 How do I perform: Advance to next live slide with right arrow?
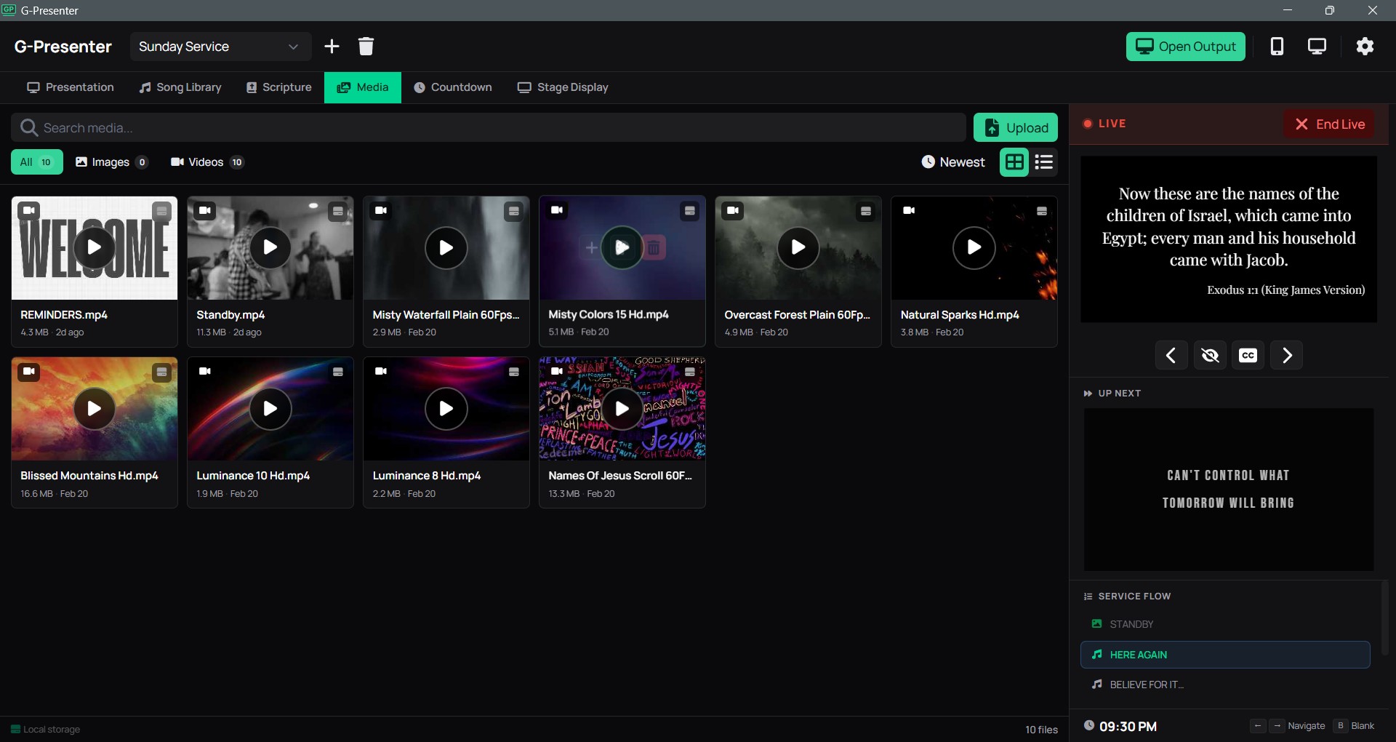[1286, 355]
